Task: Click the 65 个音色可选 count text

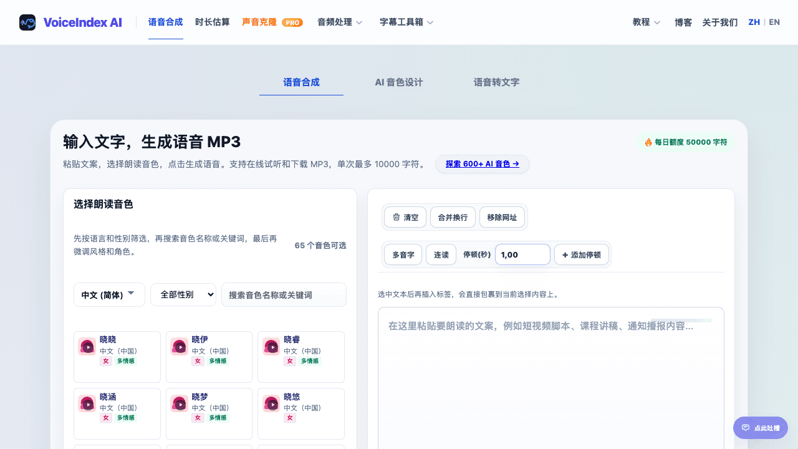Action: pyautogui.click(x=320, y=246)
